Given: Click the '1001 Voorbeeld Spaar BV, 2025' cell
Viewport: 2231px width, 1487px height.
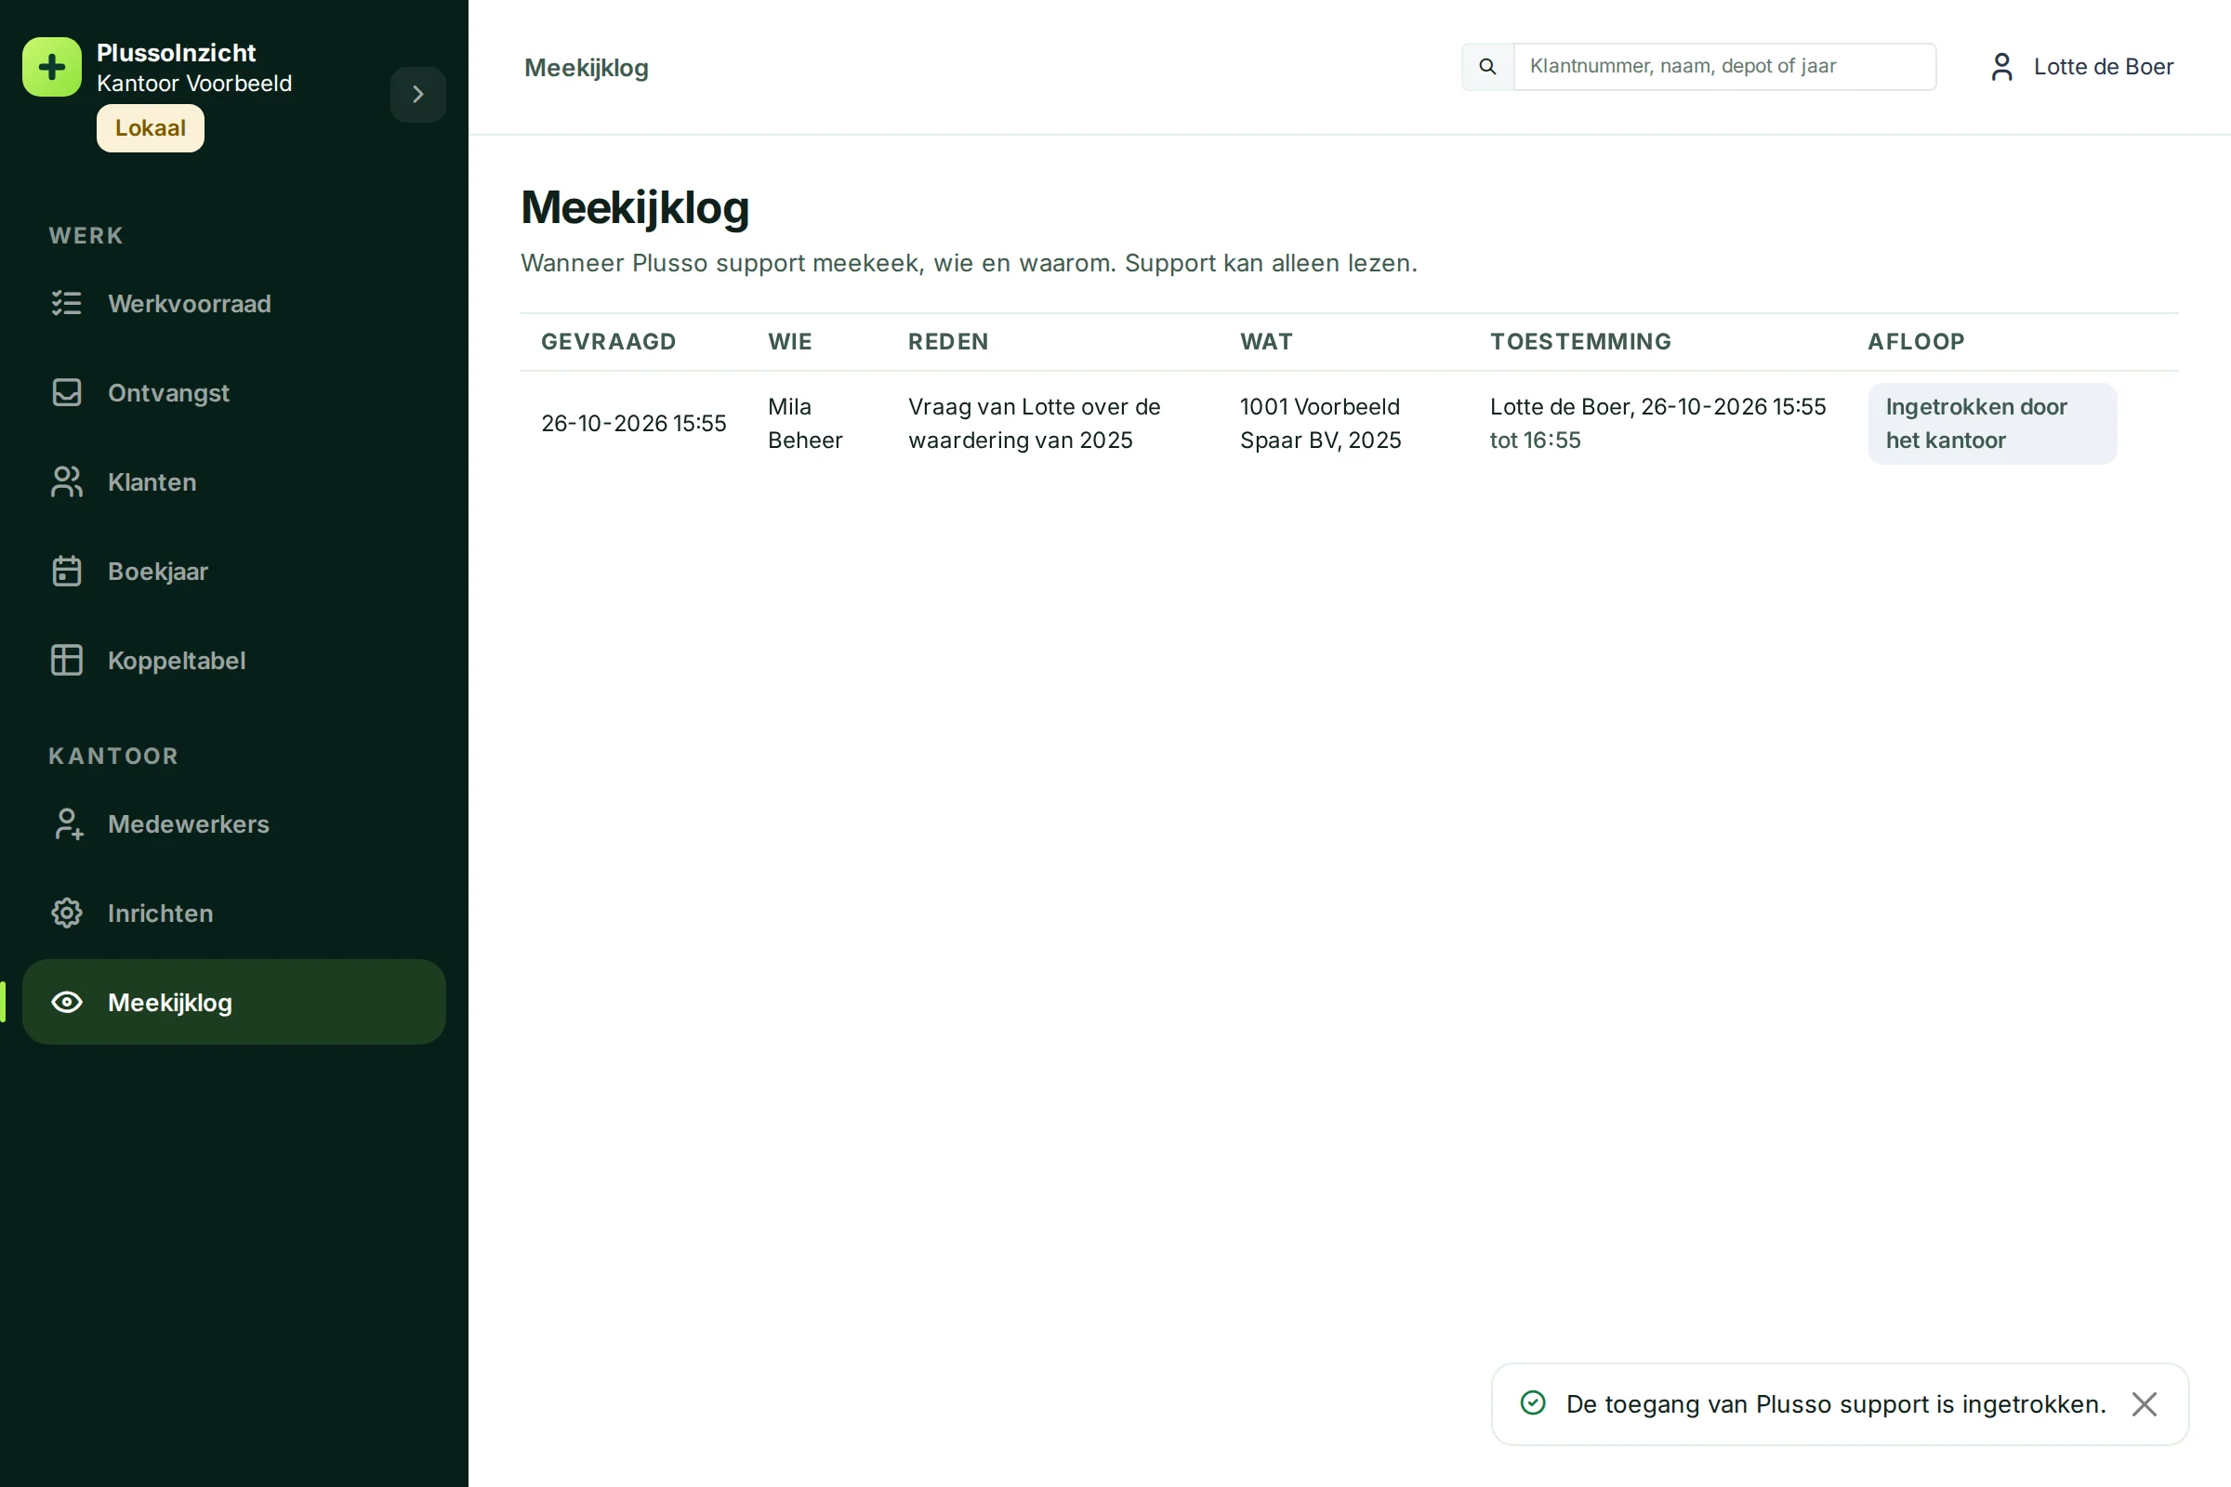Looking at the screenshot, I should (1320, 424).
